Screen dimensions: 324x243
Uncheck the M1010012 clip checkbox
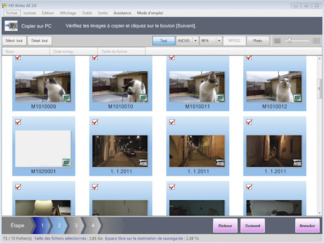(249, 57)
